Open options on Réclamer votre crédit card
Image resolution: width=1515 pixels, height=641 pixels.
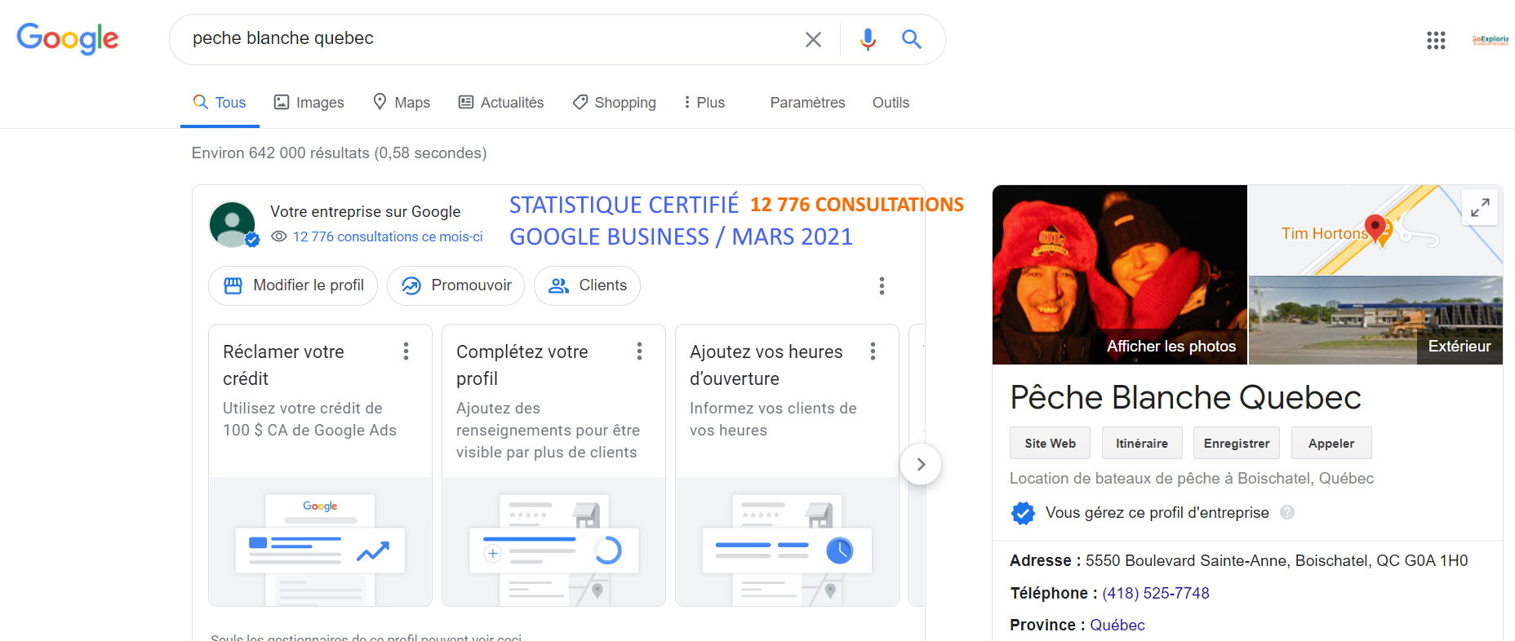406,351
